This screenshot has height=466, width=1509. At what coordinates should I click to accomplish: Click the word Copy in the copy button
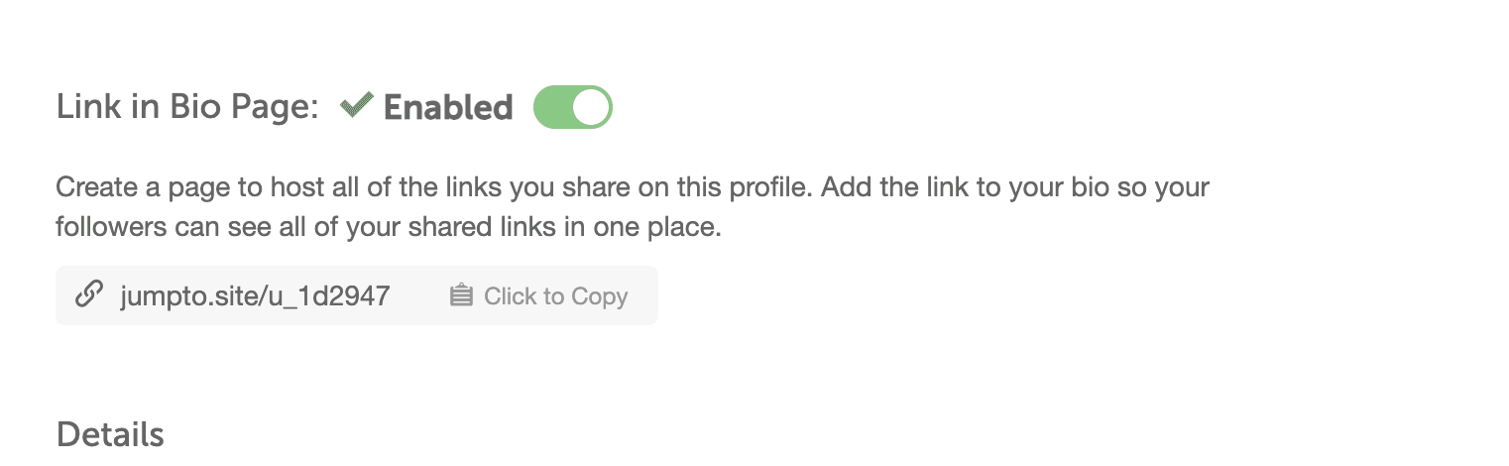pyautogui.click(x=599, y=296)
